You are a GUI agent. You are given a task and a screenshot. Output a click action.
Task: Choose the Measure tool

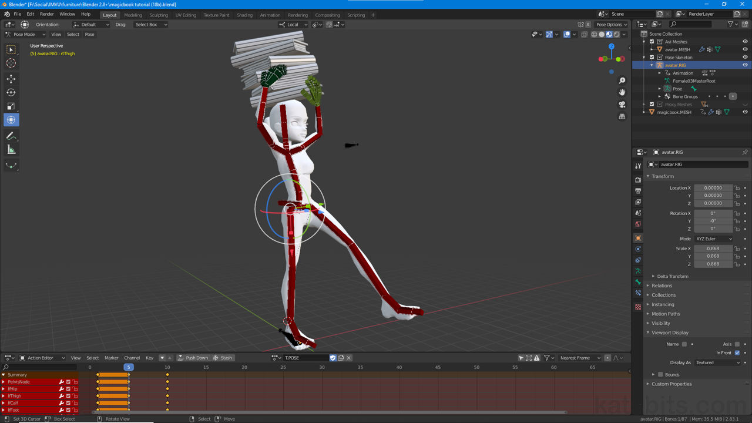click(11, 150)
